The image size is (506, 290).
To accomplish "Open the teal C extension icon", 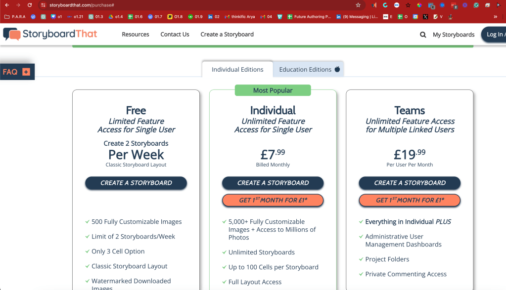I will click(x=385, y=5).
